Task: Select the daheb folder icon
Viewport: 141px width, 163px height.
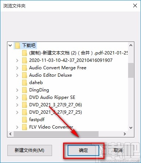Action: tap(24, 83)
